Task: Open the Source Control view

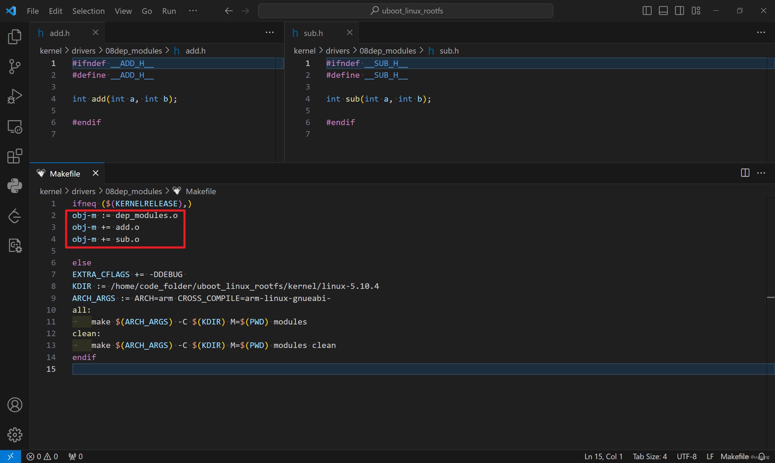Action: coord(15,66)
